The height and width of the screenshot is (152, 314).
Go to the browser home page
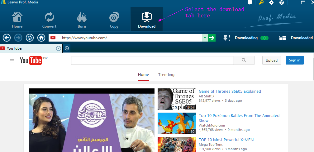[41, 38]
